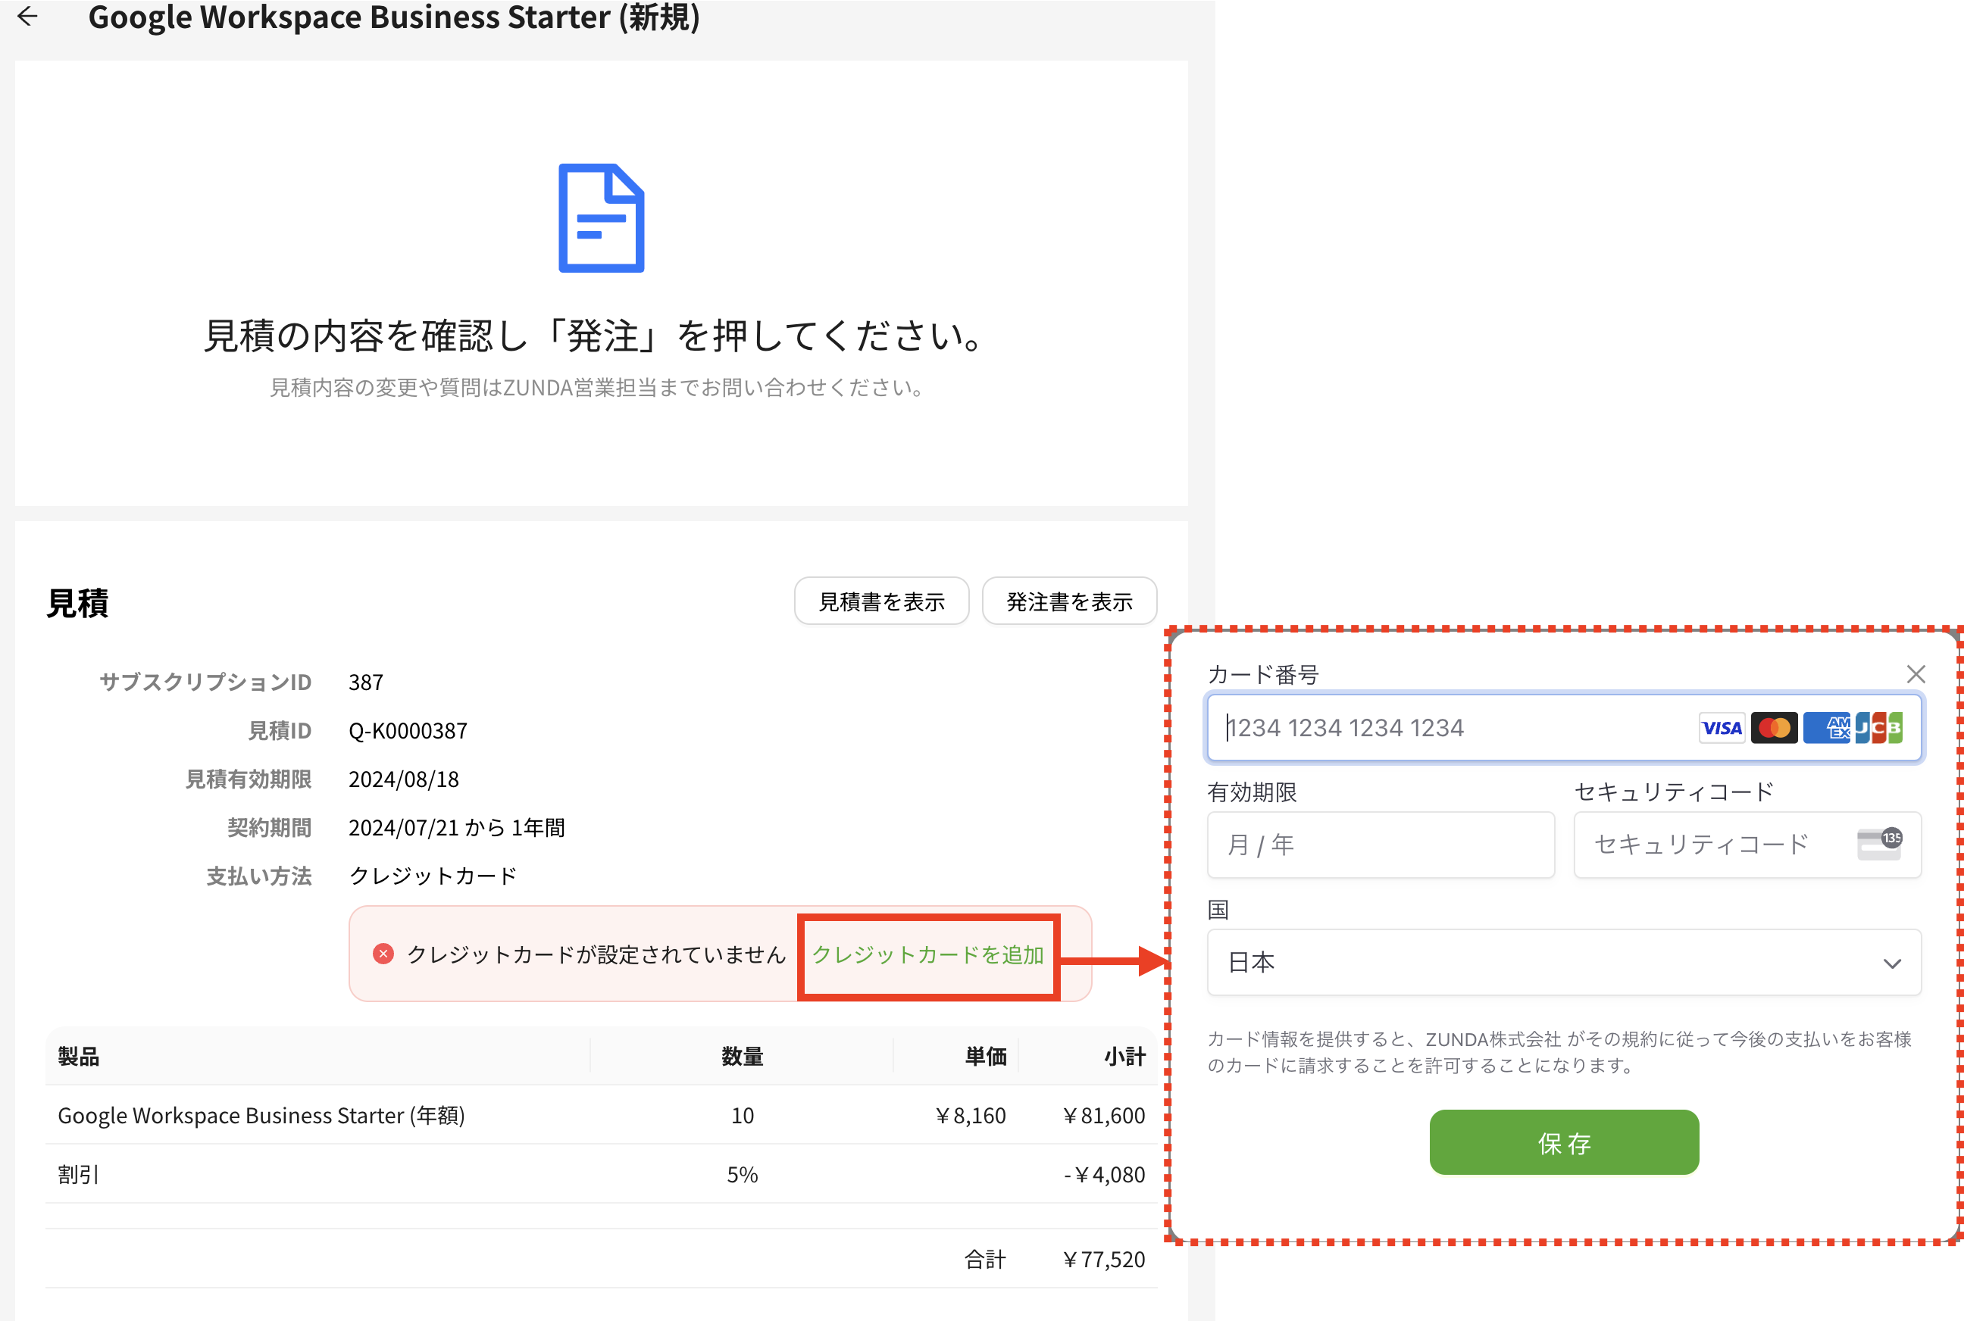The image size is (1964, 1321).
Task: Click subscription ID value 387
Action: [x=366, y=682]
